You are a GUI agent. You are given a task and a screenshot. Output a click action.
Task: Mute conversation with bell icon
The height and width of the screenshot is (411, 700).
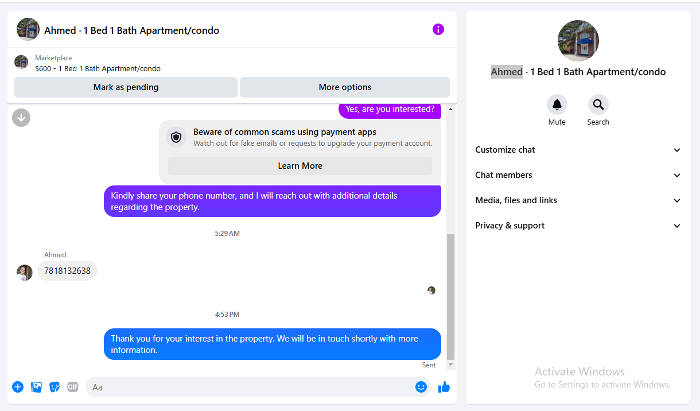tap(557, 104)
